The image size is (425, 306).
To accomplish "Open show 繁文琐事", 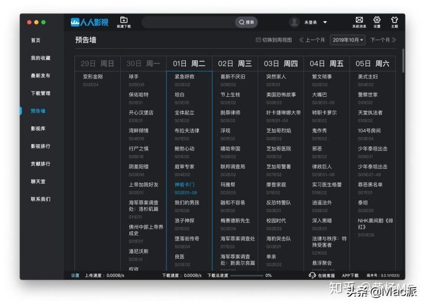I will tap(322, 77).
